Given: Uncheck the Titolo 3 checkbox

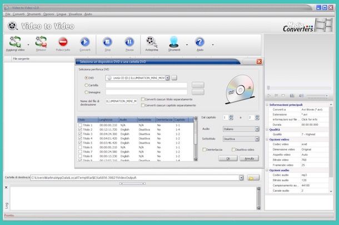Looking at the screenshot, I should (80, 134).
